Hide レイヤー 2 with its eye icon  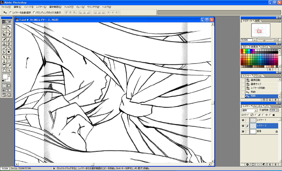[243, 126]
